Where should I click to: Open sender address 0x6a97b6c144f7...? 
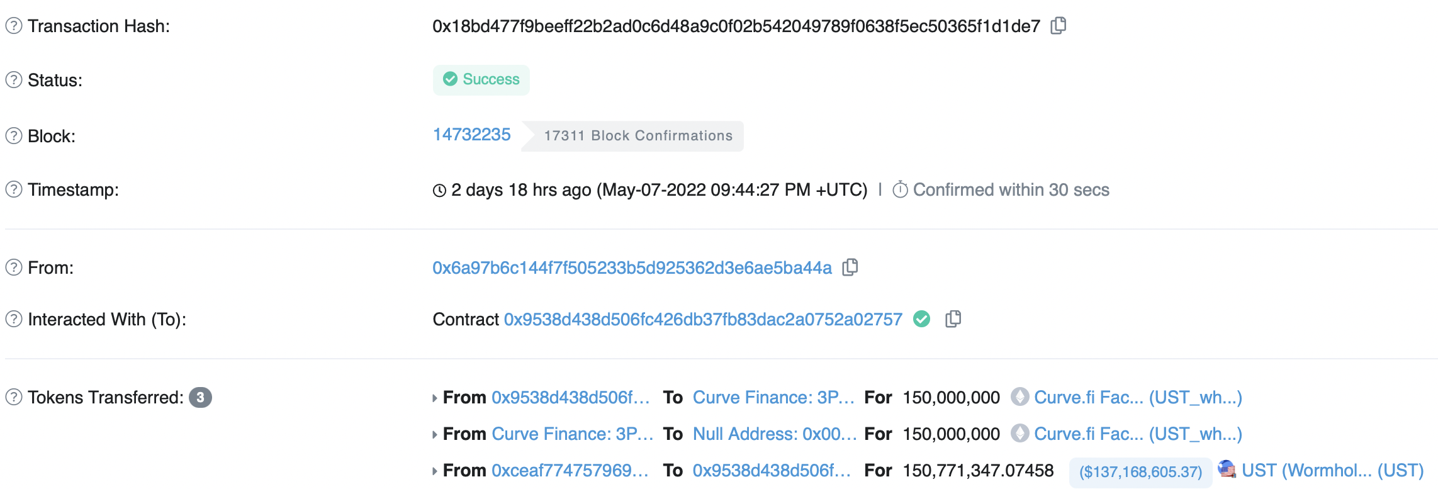coord(632,268)
